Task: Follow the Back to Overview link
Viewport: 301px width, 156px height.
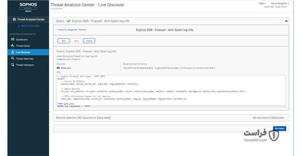Action: click(30, 26)
